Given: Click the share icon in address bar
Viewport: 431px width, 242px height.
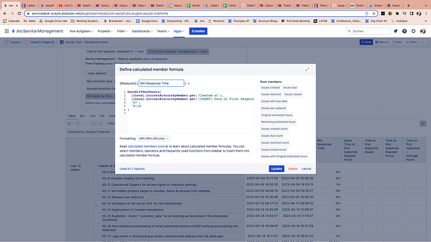Looking at the screenshot, I should pos(367,14).
